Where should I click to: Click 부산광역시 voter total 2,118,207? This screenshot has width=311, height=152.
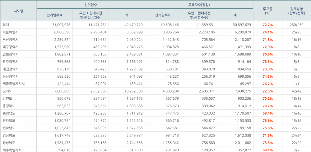[x=242, y=40]
